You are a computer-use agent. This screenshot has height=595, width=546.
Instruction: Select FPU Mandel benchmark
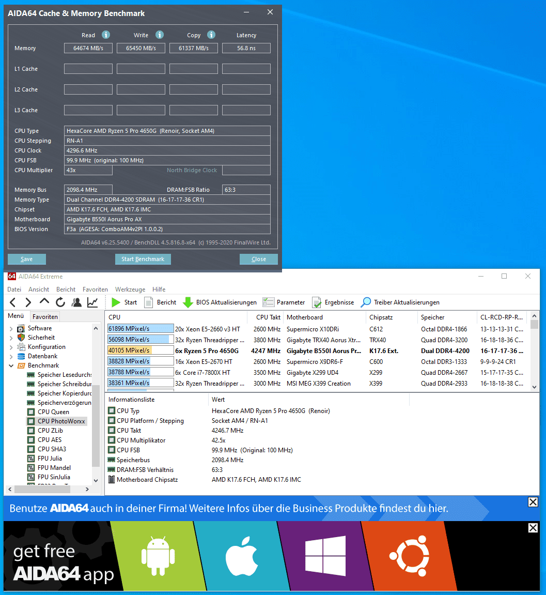[49, 468]
